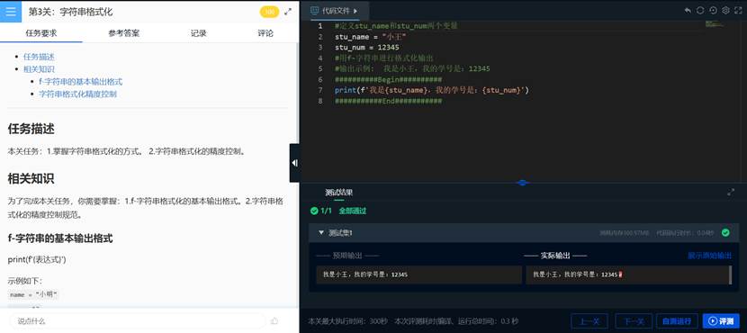
Task: Click the like thumbs-up icon near comment box
Action: click(x=274, y=320)
